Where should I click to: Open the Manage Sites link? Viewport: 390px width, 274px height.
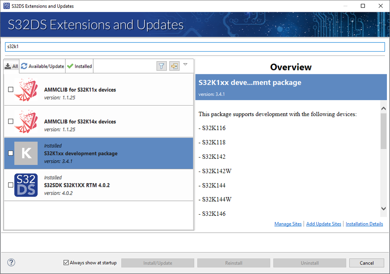288,224
